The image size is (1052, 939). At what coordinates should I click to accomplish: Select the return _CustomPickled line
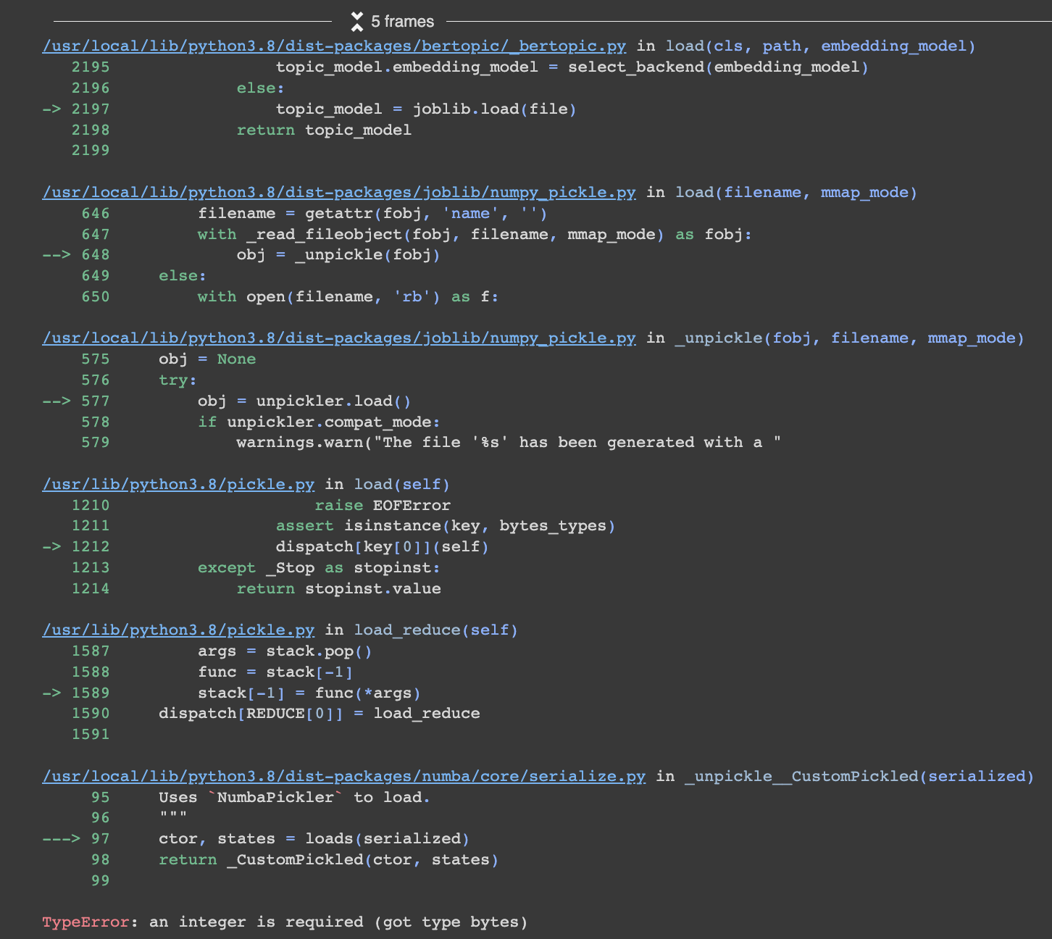[329, 859]
